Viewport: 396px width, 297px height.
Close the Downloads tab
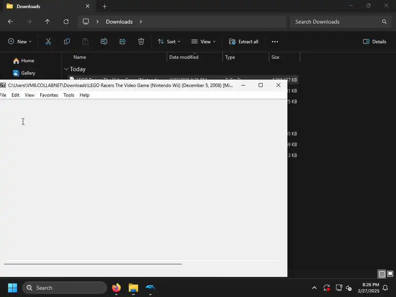coord(88,6)
